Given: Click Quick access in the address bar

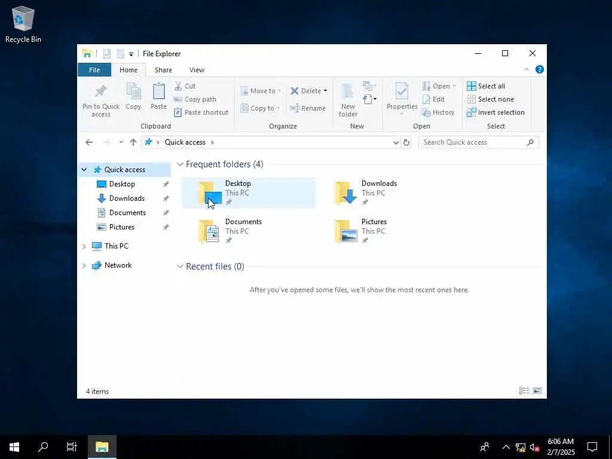Looking at the screenshot, I should [x=185, y=142].
